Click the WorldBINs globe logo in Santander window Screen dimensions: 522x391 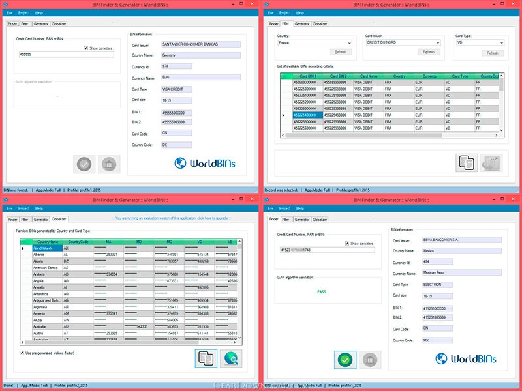(x=181, y=163)
